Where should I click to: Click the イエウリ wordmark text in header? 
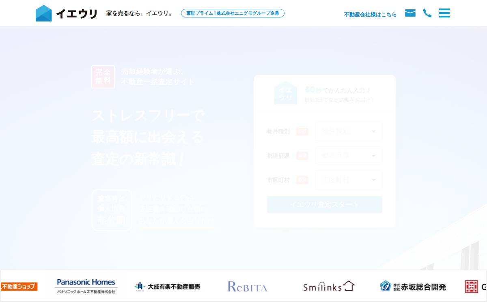77,14
